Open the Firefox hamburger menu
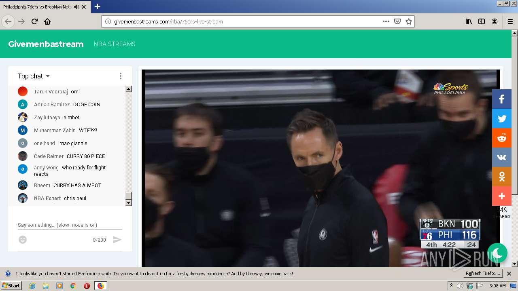The image size is (518, 291). click(x=510, y=21)
